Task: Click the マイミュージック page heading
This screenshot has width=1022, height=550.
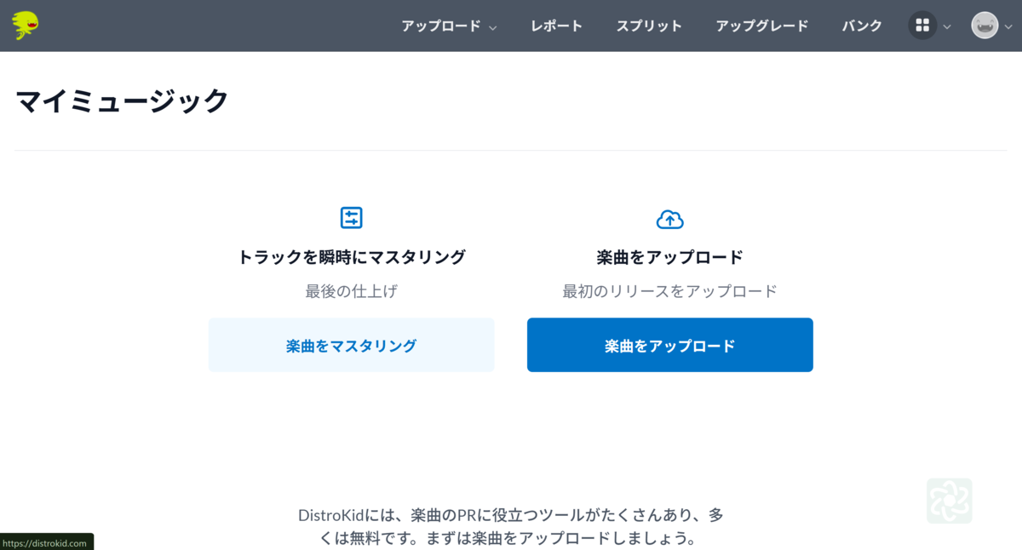Action: 120,100
